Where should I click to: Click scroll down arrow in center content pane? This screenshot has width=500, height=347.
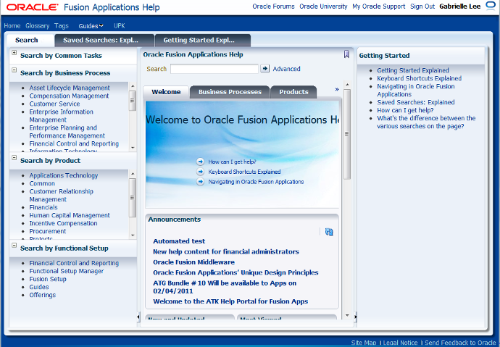click(347, 315)
